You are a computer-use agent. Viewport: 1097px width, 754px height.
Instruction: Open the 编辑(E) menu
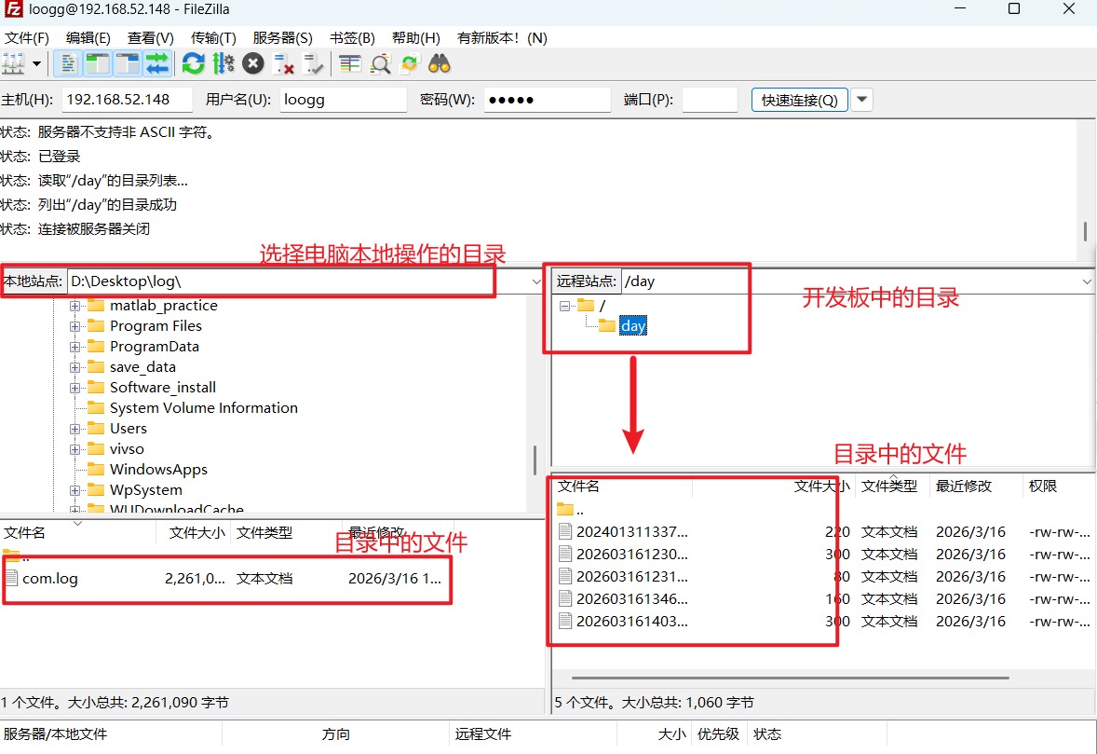(x=88, y=38)
